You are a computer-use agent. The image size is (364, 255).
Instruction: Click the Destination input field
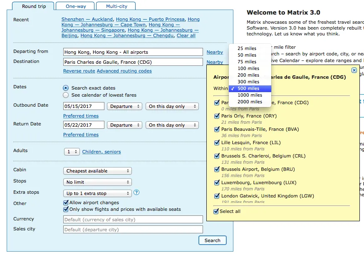click(x=133, y=62)
